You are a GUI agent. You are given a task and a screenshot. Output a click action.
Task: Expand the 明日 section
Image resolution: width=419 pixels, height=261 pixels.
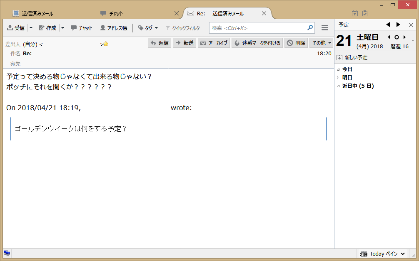tap(338, 78)
